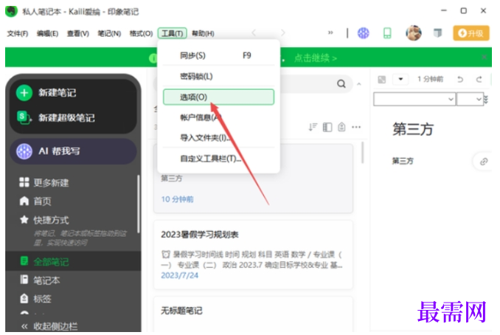Close the green notification banner
Screen dimensions: 500x335
(x=484, y=57)
